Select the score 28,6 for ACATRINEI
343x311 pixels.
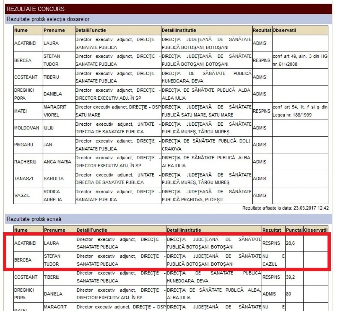coord(290,243)
